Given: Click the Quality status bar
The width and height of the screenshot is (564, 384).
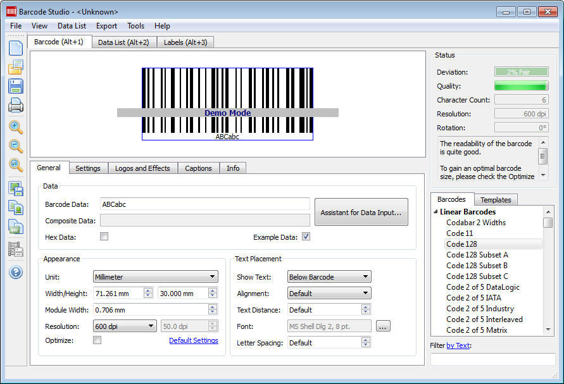Looking at the screenshot, I should tap(521, 86).
